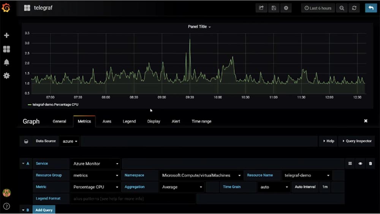Click the green legend color swatch
380x214 pixels.
(30, 105)
